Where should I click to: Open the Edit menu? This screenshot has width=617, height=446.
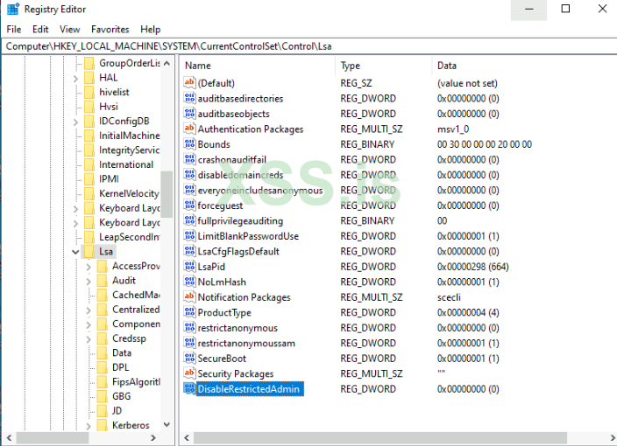coord(40,30)
